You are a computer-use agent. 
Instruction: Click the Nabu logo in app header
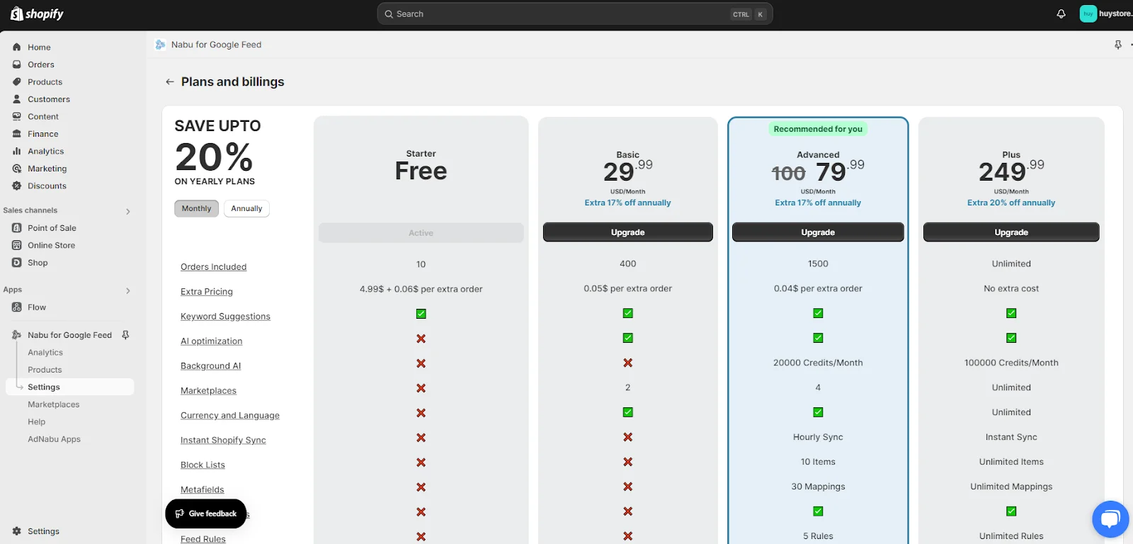161,45
